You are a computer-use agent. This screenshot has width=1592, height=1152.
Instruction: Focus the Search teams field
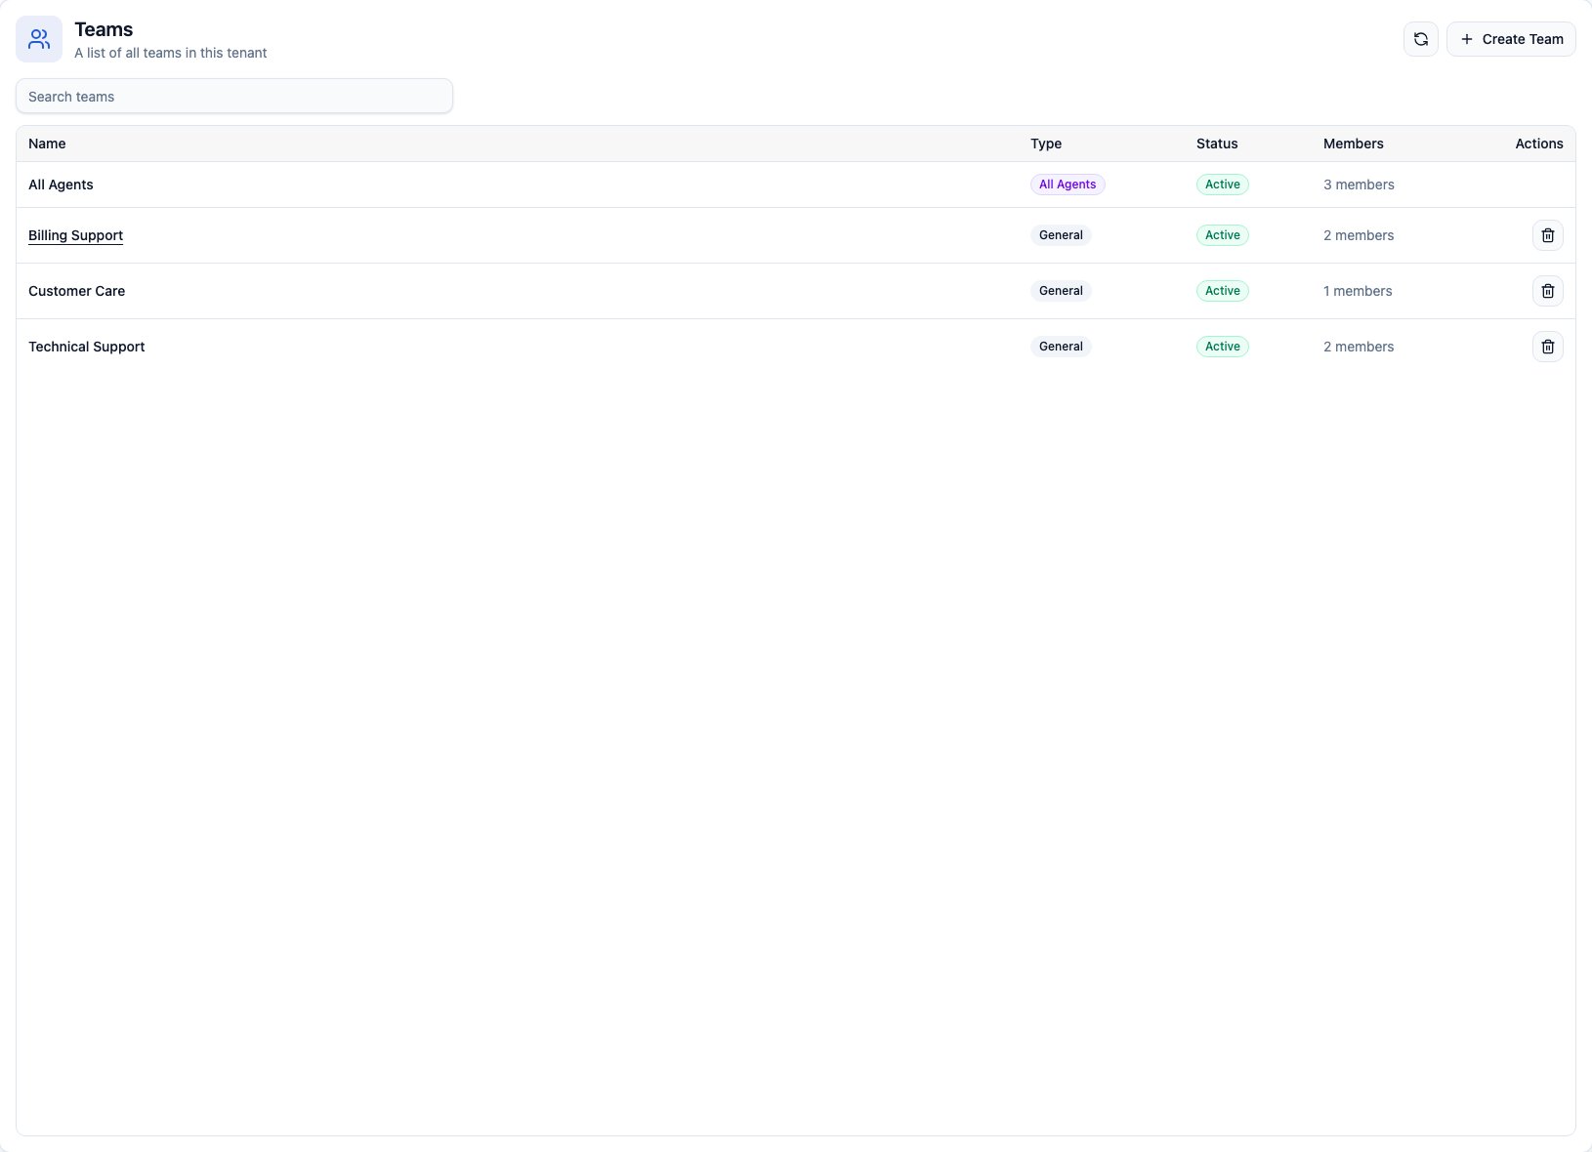tap(234, 96)
